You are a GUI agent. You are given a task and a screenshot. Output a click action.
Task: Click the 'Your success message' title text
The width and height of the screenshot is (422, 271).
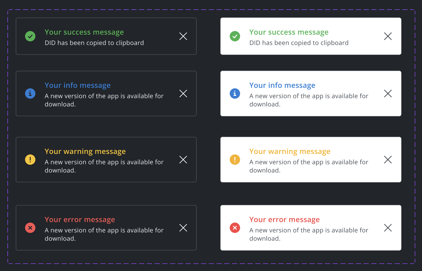pos(84,32)
